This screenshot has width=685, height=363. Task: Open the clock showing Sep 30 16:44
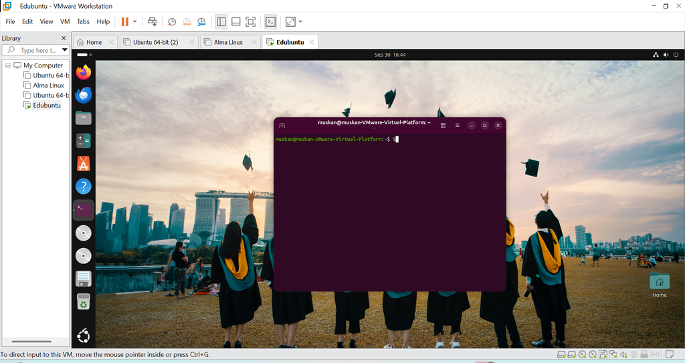click(390, 55)
